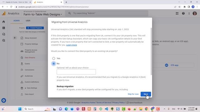200x112 pixels.
Task: Focus the optional choice text field
Action: click(76, 72)
